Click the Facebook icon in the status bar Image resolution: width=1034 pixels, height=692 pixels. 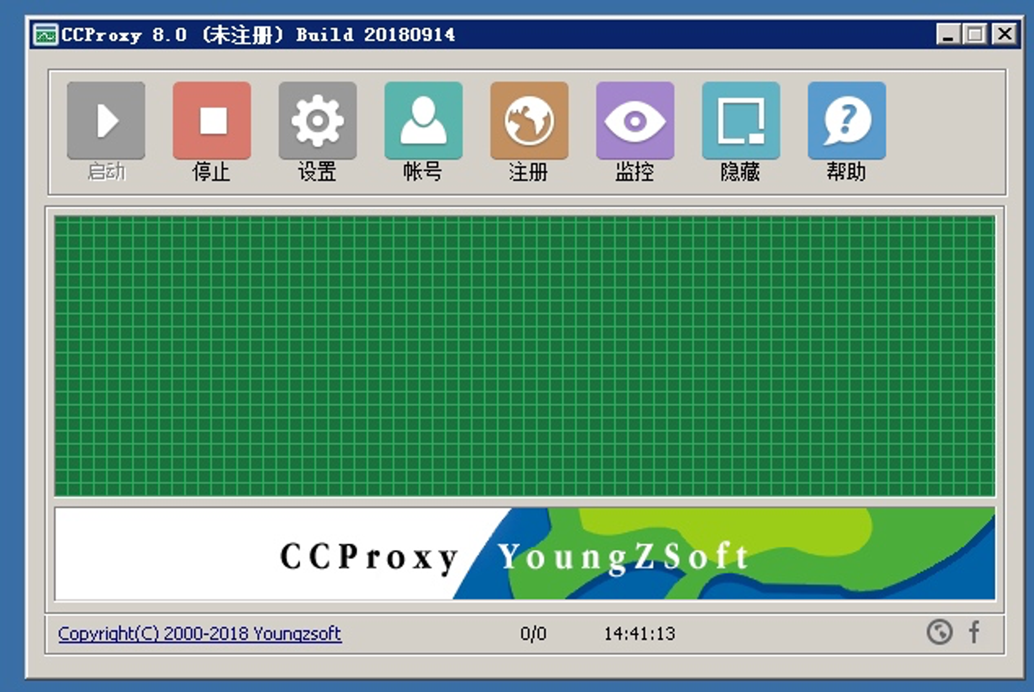(974, 632)
